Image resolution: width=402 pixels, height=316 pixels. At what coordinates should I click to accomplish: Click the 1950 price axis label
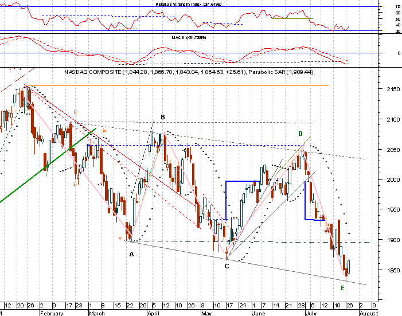(393, 209)
